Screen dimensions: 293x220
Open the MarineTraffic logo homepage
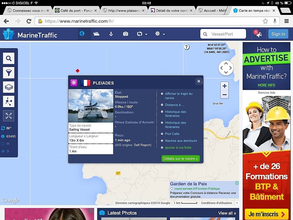click(30, 34)
